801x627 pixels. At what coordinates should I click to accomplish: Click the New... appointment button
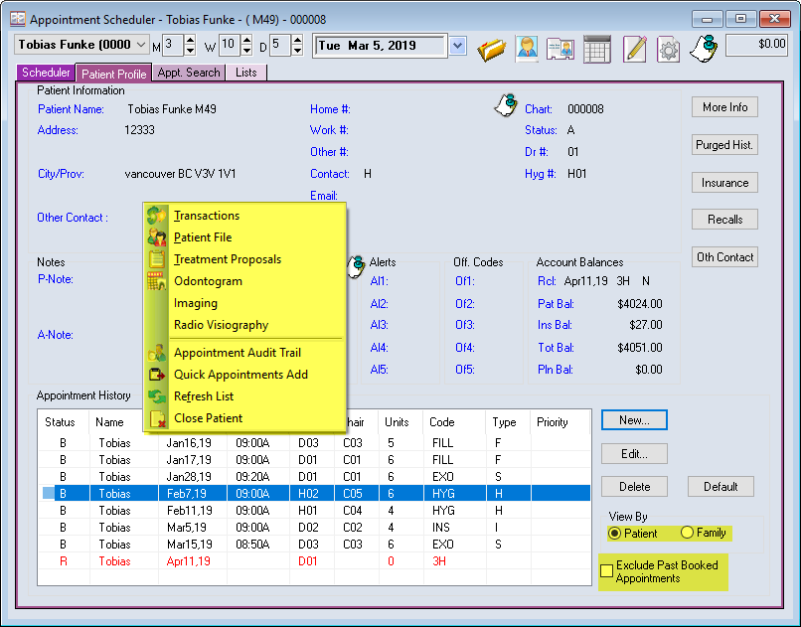[x=634, y=420]
